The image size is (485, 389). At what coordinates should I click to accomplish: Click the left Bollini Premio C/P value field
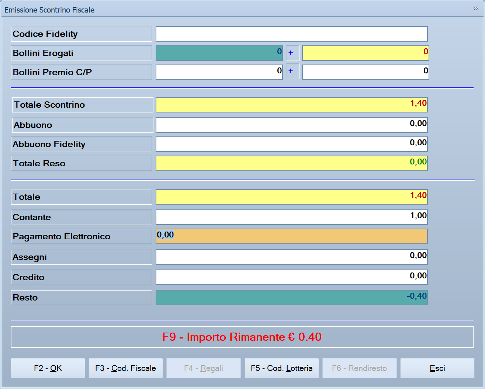point(219,72)
